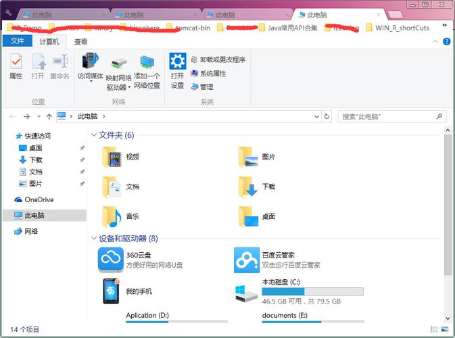Screen dimensions: 455x338
Task: Refresh the current folder view
Action: 327,116
